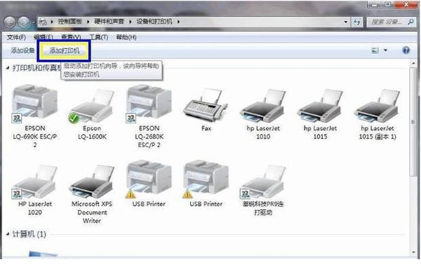Click the scrollbar up arrow
The image size is (421, 269).
413,64
